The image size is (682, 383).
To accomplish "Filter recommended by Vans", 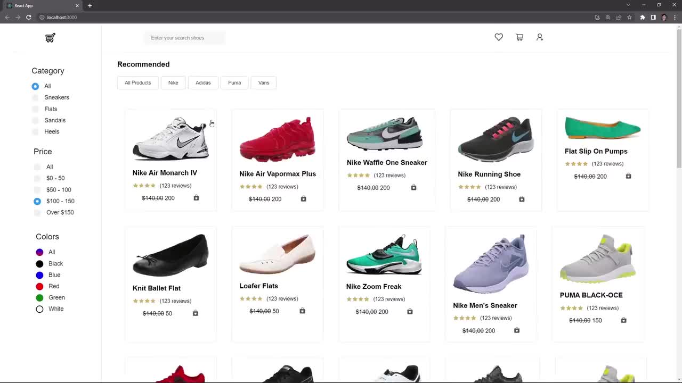I will click(264, 82).
